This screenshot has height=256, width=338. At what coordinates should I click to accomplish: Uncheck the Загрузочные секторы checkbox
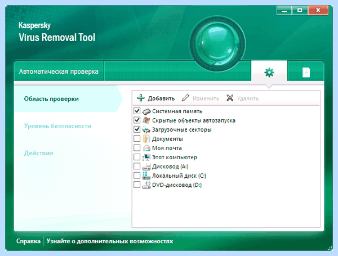click(x=137, y=129)
